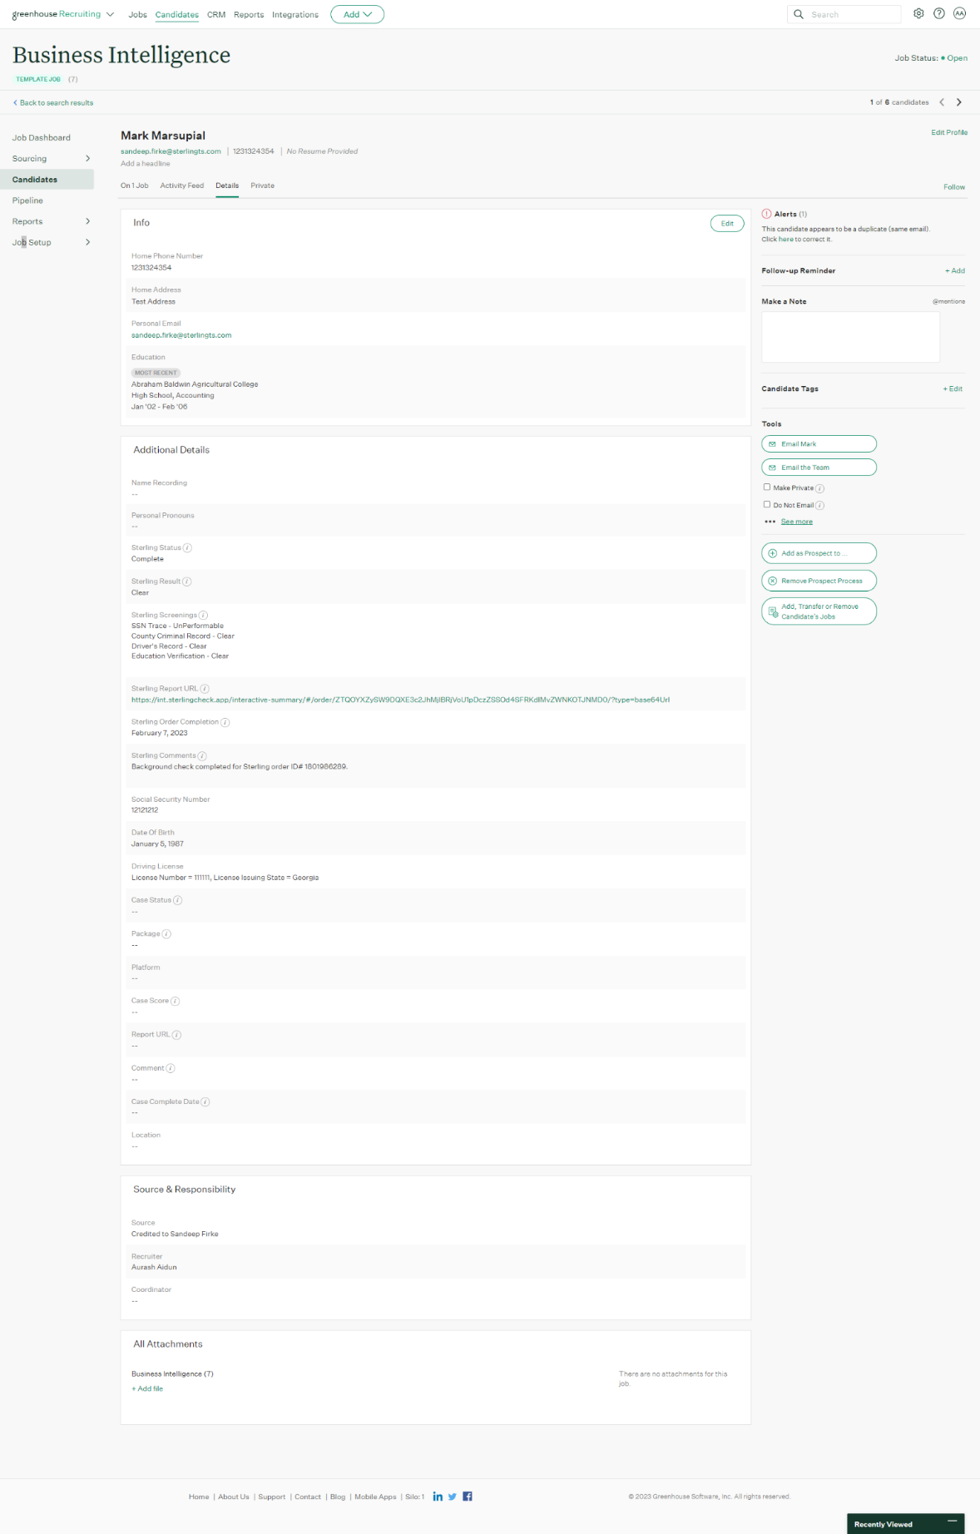Open the Jobs top menu
The image size is (980, 1534).
137,15
